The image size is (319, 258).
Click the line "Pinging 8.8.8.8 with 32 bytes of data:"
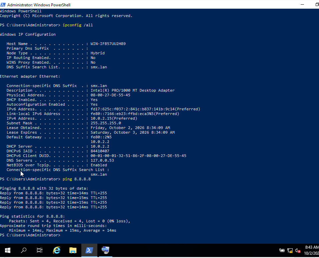click(44, 188)
